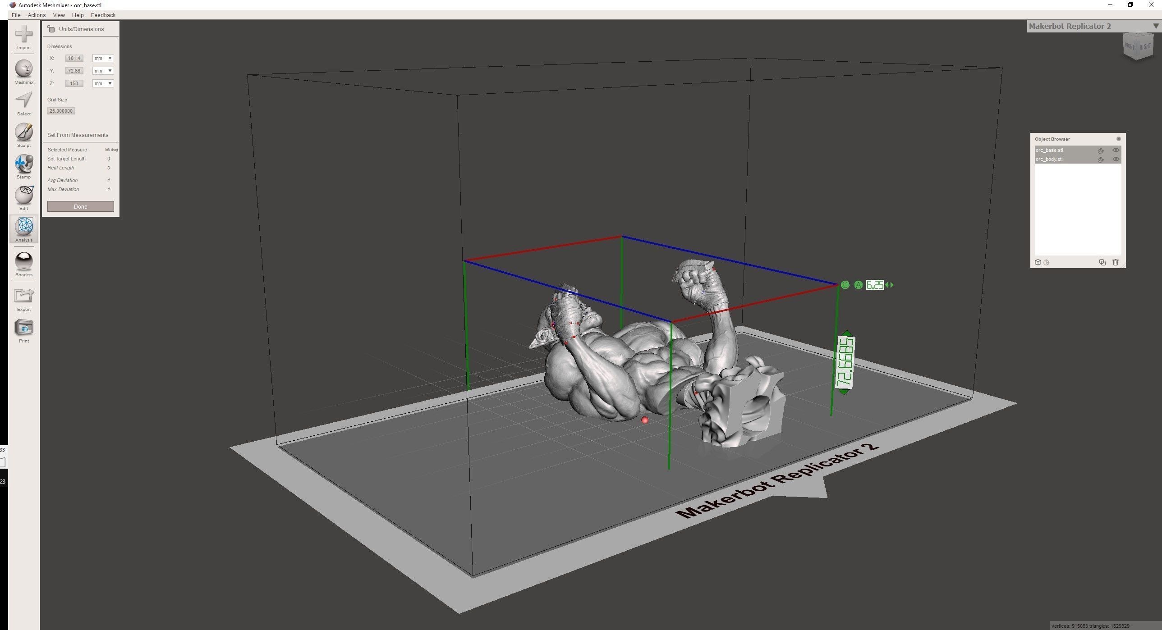Image resolution: width=1162 pixels, height=630 pixels.
Task: Open the Meshmix tool
Action: 24,72
